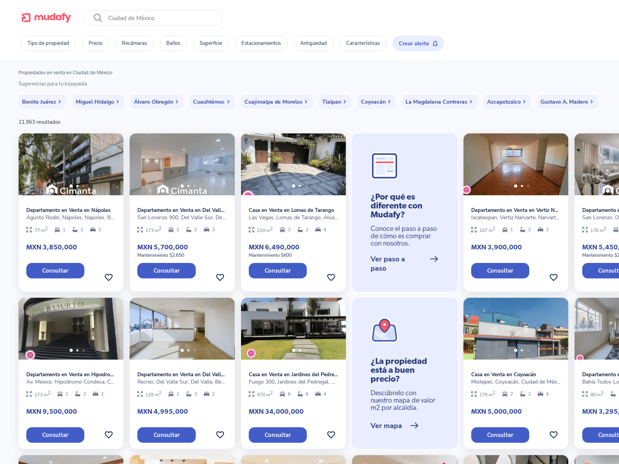
Task: Click the Crear alerta button
Action: (418, 43)
